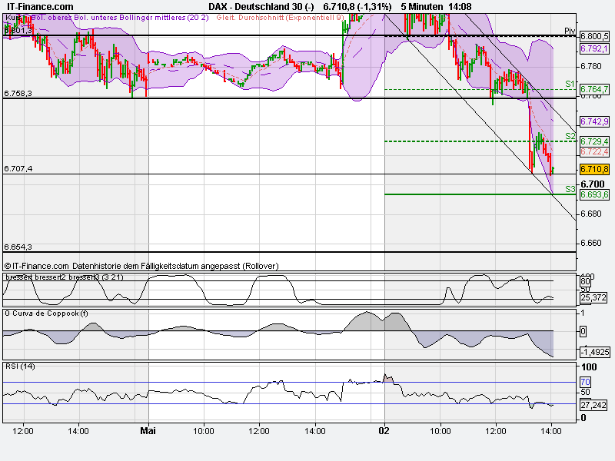Click the Datenhistorie Rollover notice text
Image resolution: width=615 pixels, height=461 pixels.
175,266
